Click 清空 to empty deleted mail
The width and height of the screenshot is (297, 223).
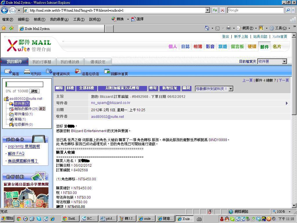[x=42, y=109]
